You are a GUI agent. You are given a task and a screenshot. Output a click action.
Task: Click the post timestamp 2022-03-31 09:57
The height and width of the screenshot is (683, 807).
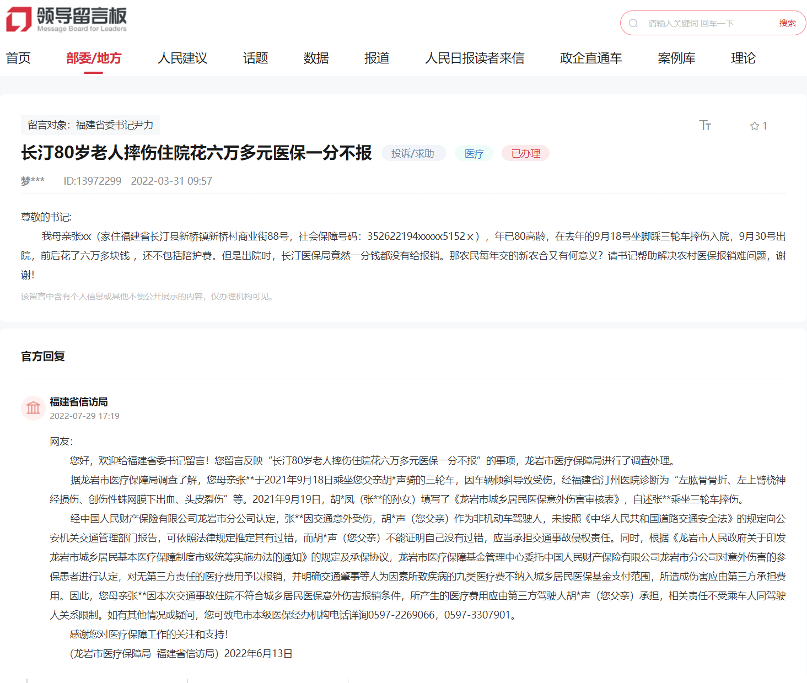pyautogui.click(x=171, y=181)
